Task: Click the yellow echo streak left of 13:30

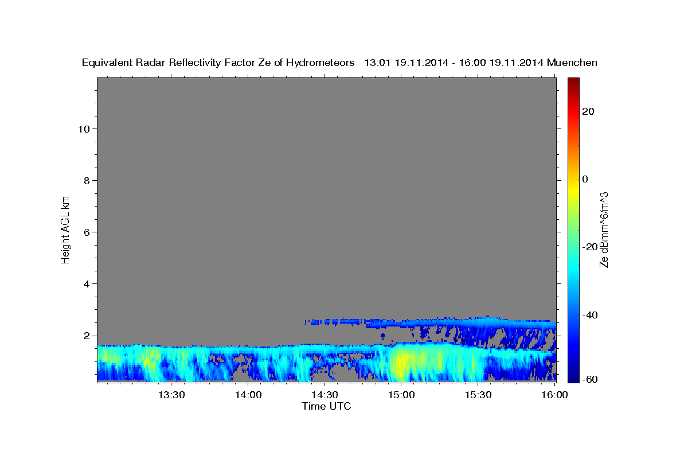Action: (150, 360)
